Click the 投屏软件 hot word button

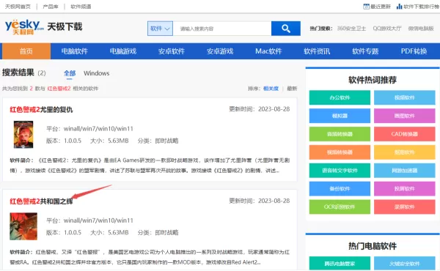(405, 189)
